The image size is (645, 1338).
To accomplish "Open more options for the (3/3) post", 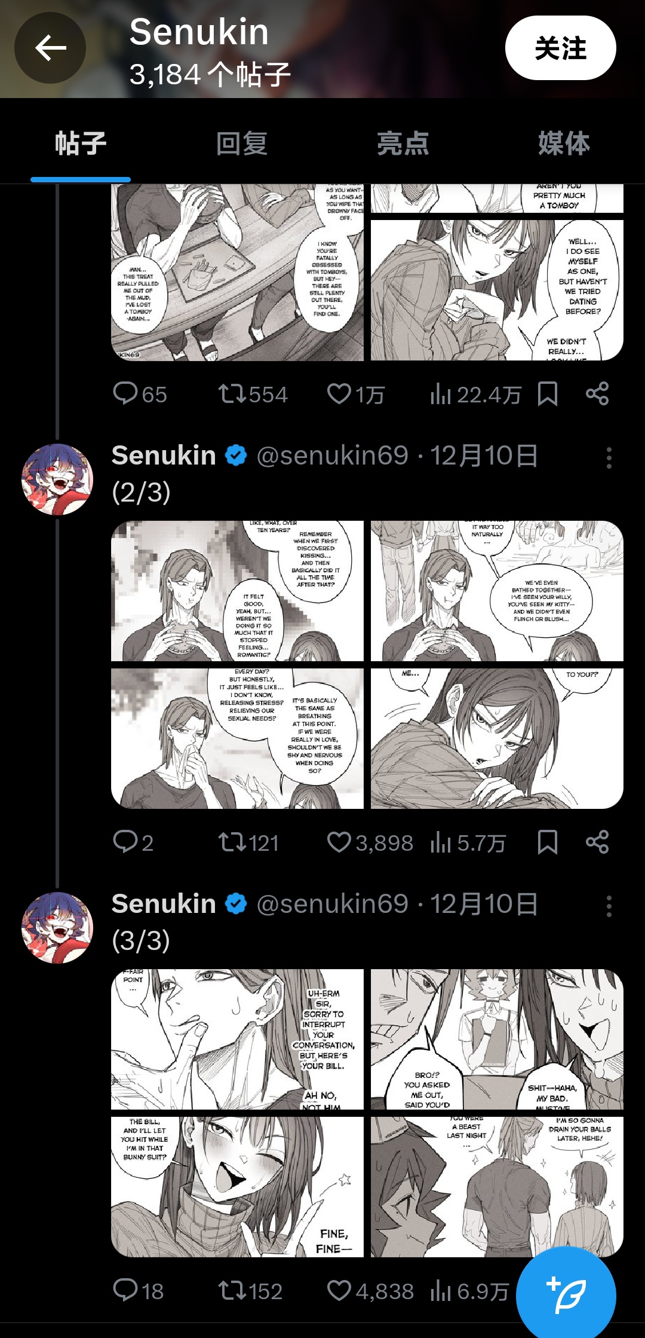I will [609, 906].
